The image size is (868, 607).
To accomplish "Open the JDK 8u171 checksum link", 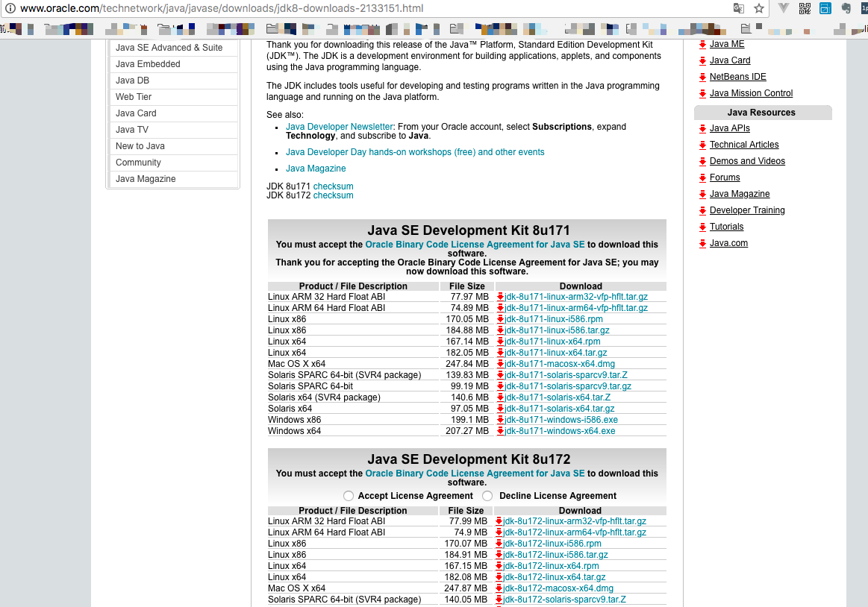I will click(334, 186).
